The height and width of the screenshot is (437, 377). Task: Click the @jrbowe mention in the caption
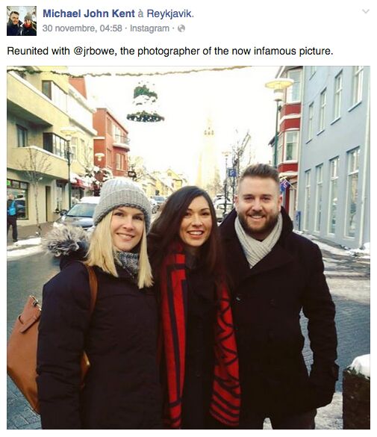tap(96, 51)
